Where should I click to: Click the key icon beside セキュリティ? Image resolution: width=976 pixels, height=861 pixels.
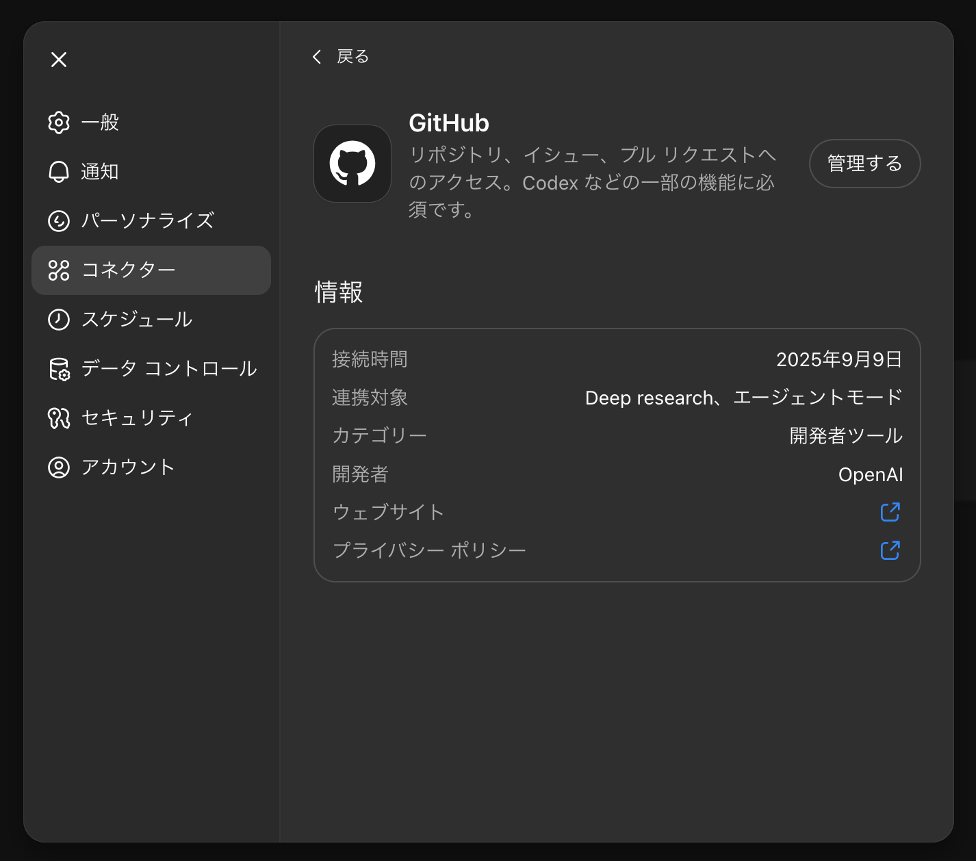(59, 418)
